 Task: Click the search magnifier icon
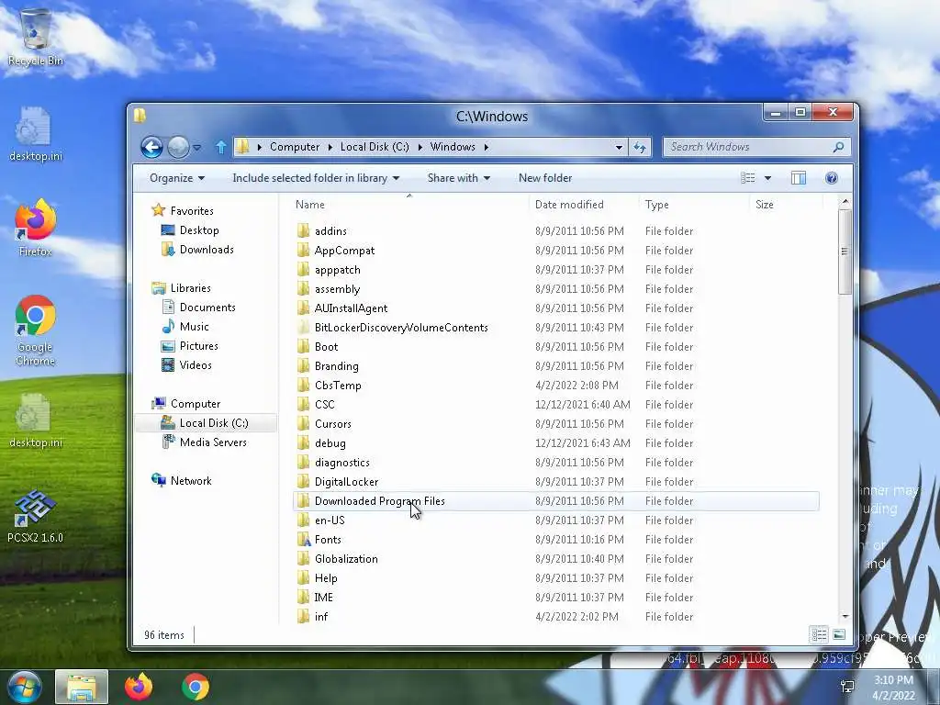click(x=838, y=147)
